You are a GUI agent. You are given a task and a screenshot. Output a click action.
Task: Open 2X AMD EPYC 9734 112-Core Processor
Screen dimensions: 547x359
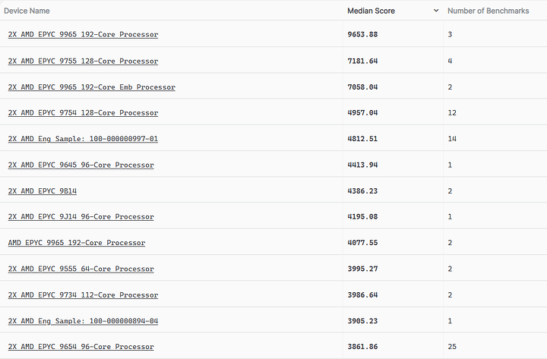point(83,295)
